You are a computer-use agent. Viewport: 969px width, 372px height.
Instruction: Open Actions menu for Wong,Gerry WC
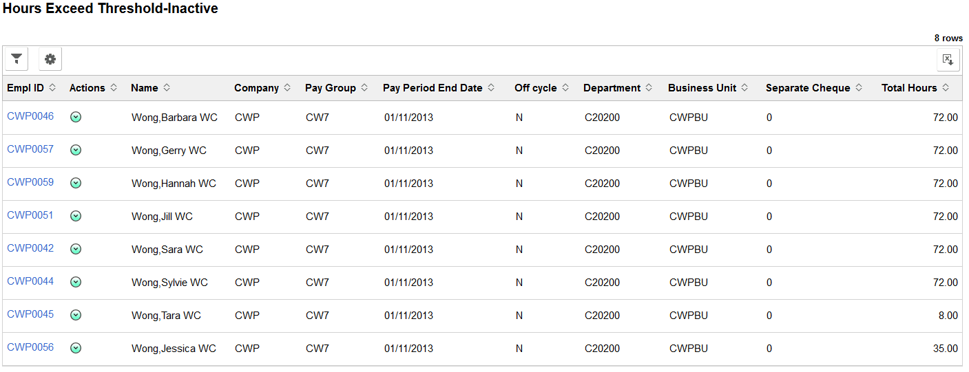point(76,151)
